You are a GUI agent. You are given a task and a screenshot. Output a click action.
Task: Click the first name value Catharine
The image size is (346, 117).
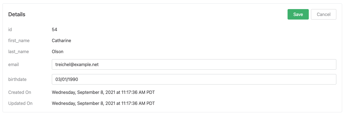(61, 40)
